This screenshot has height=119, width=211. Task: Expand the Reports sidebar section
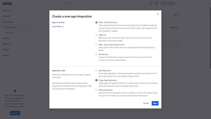pyautogui.click(x=27, y=50)
